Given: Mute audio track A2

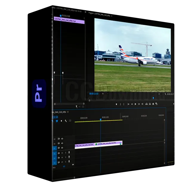Looking at the screenshot, I should point(62,158).
